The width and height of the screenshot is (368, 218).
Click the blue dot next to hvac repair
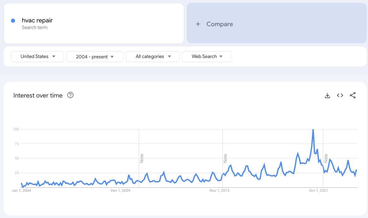coord(13,21)
